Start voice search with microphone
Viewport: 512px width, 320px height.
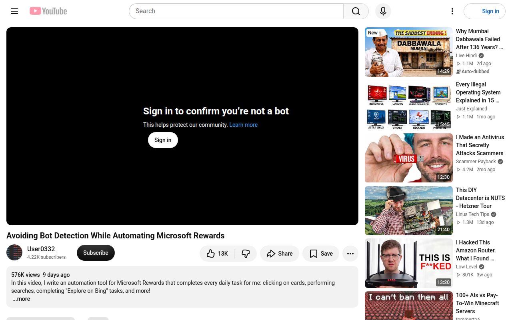[383, 11]
